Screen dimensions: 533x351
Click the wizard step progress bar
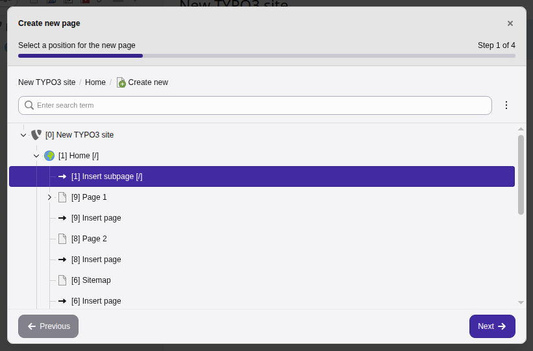[267, 56]
